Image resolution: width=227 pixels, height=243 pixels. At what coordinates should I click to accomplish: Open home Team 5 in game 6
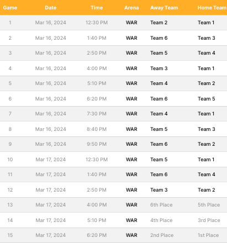tap(207, 99)
